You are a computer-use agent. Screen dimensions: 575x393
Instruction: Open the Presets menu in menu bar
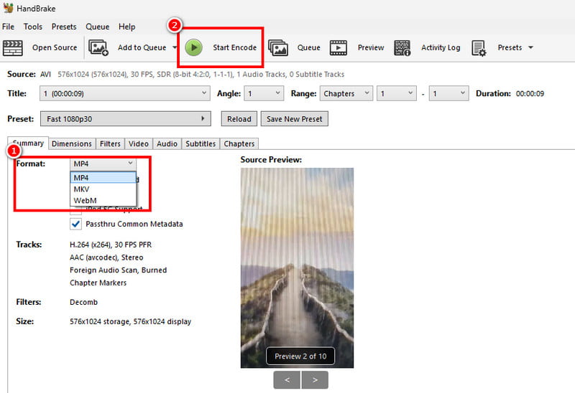click(x=64, y=27)
